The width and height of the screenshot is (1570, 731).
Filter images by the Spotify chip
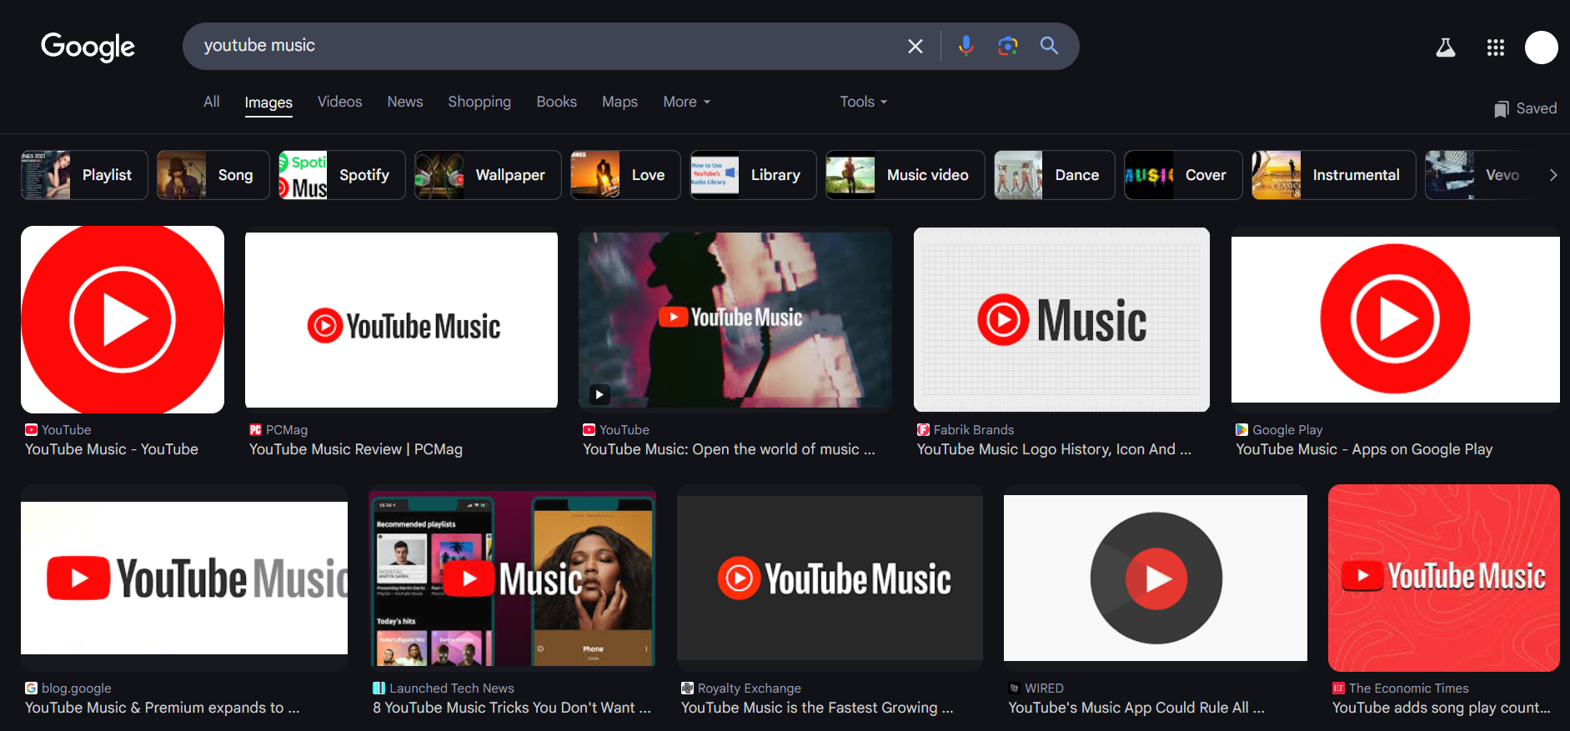pos(342,175)
